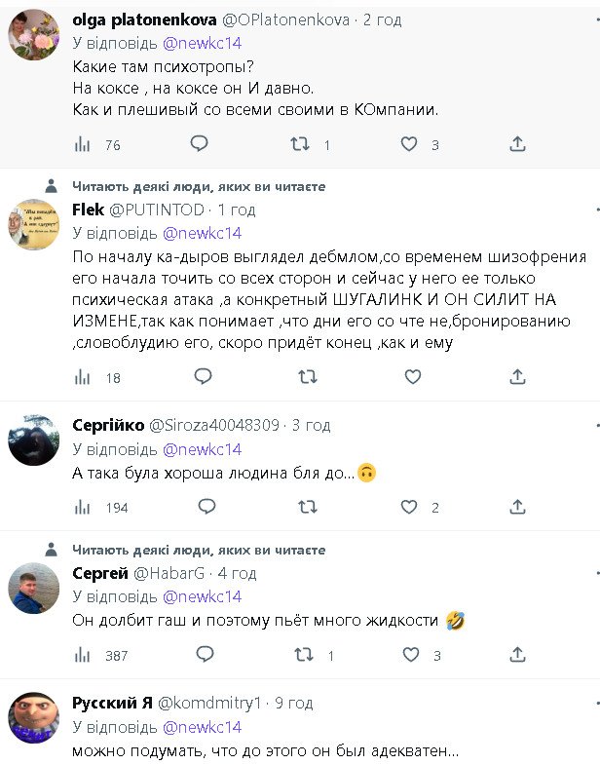
Task: Share Сергійко's tweet
Action: click(x=517, y=507)
